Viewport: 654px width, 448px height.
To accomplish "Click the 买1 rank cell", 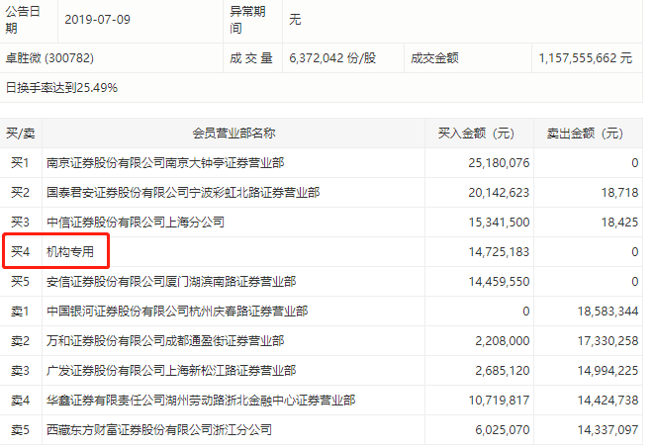I will click(x=20, y=163).
